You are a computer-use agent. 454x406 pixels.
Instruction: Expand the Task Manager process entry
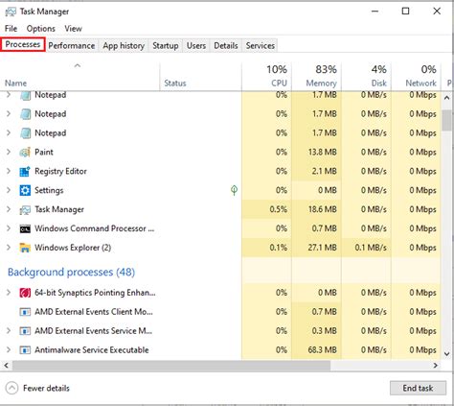click(9, 209)
